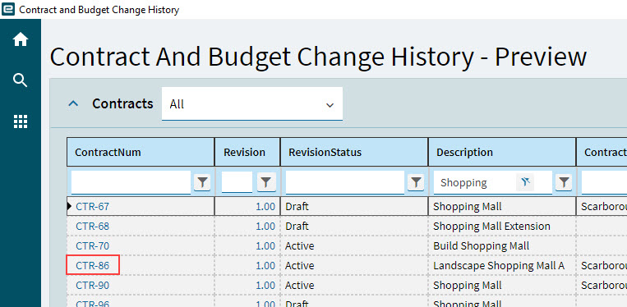This screenshot has width=627, height=307.
Task: Select the Draft status cell of CTR-68
Action: 354,226
